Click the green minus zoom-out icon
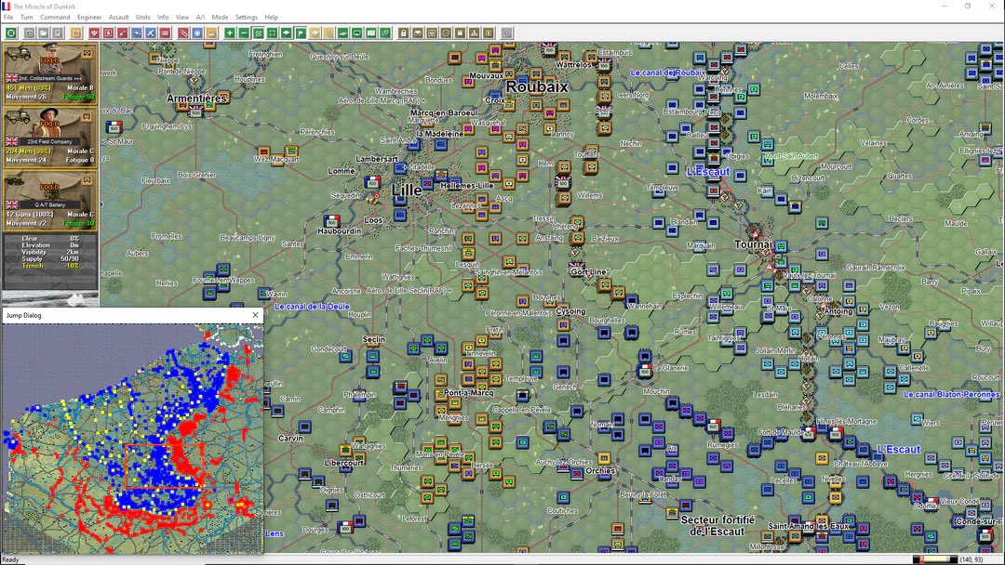The width and height of the screenshot is (1005, 565). 244,33
